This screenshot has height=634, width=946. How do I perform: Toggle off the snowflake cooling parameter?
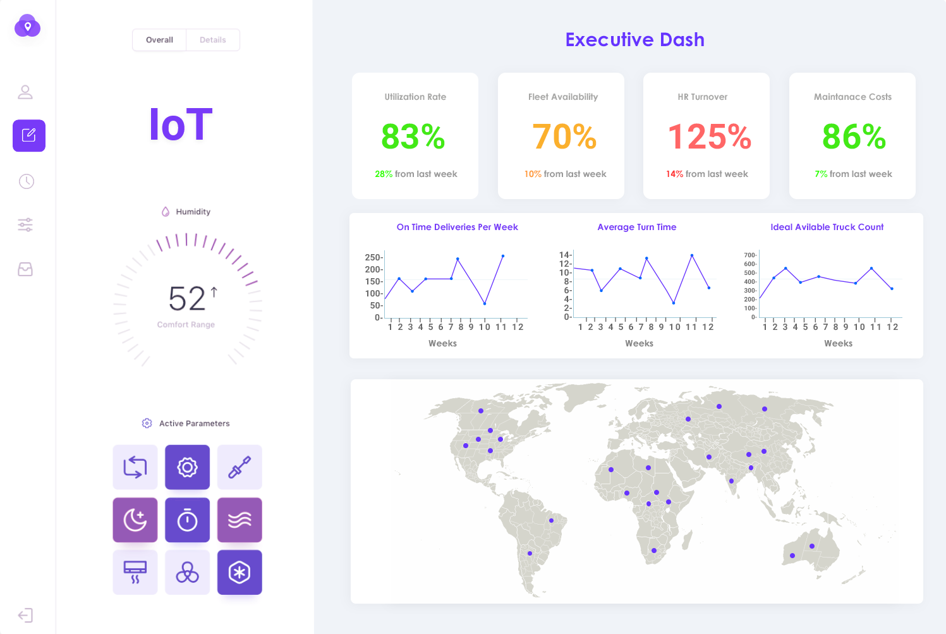240,572
